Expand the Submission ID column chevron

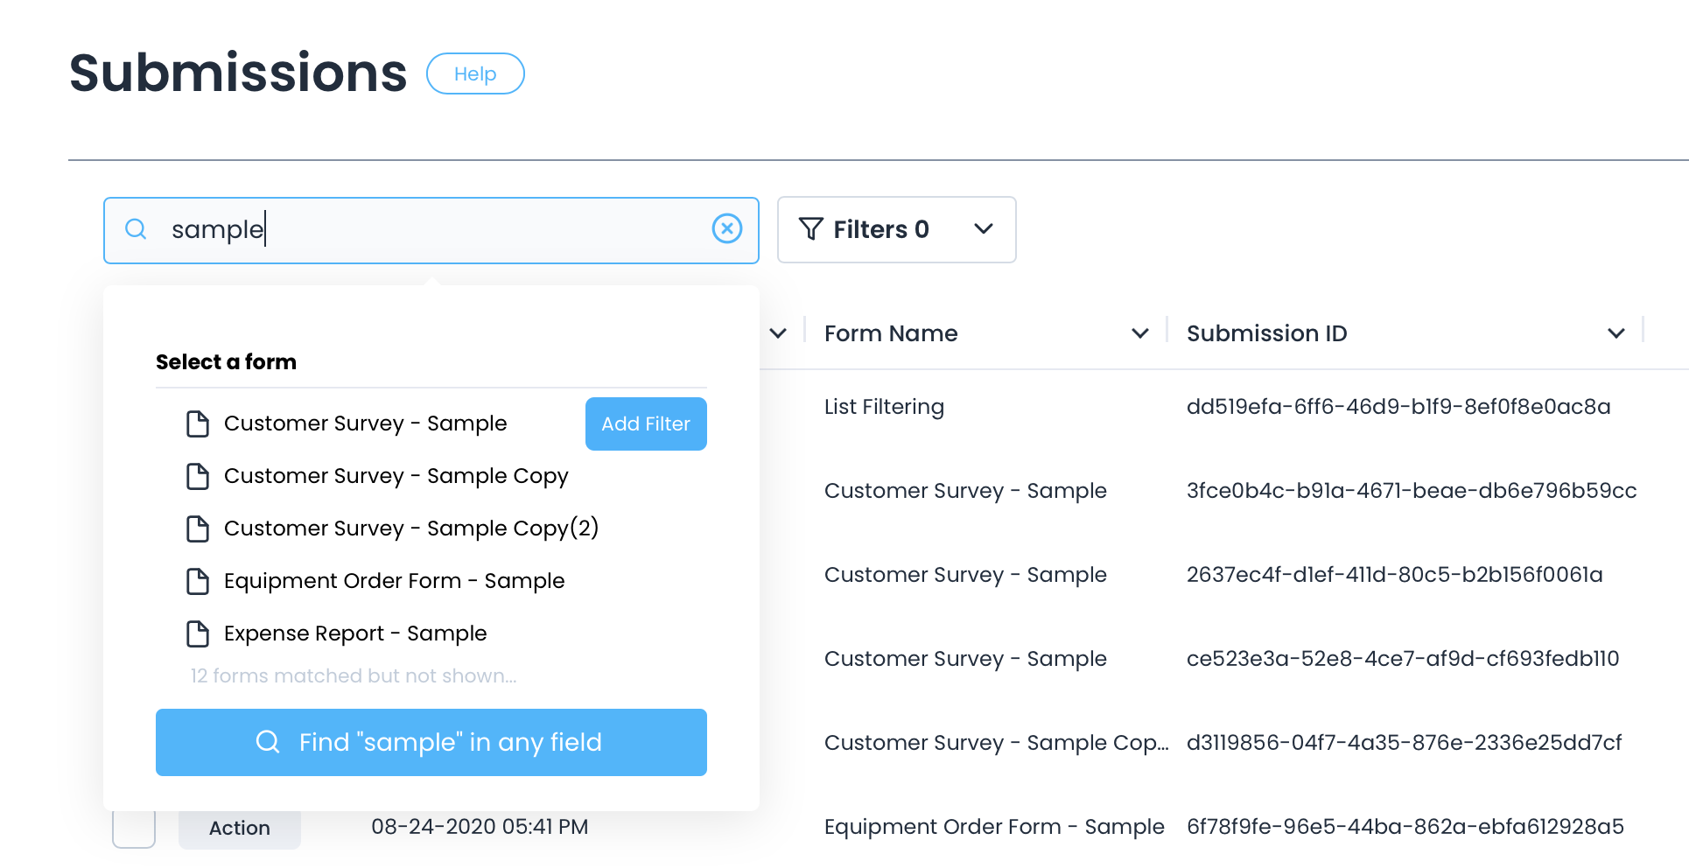click(1615, 333)
